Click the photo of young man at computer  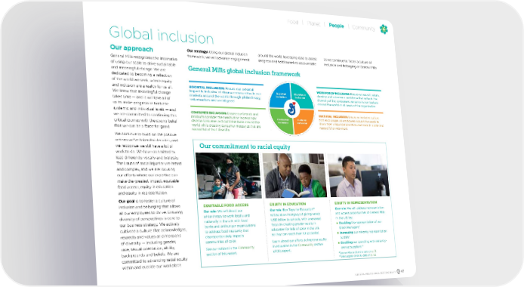[358, 175]
